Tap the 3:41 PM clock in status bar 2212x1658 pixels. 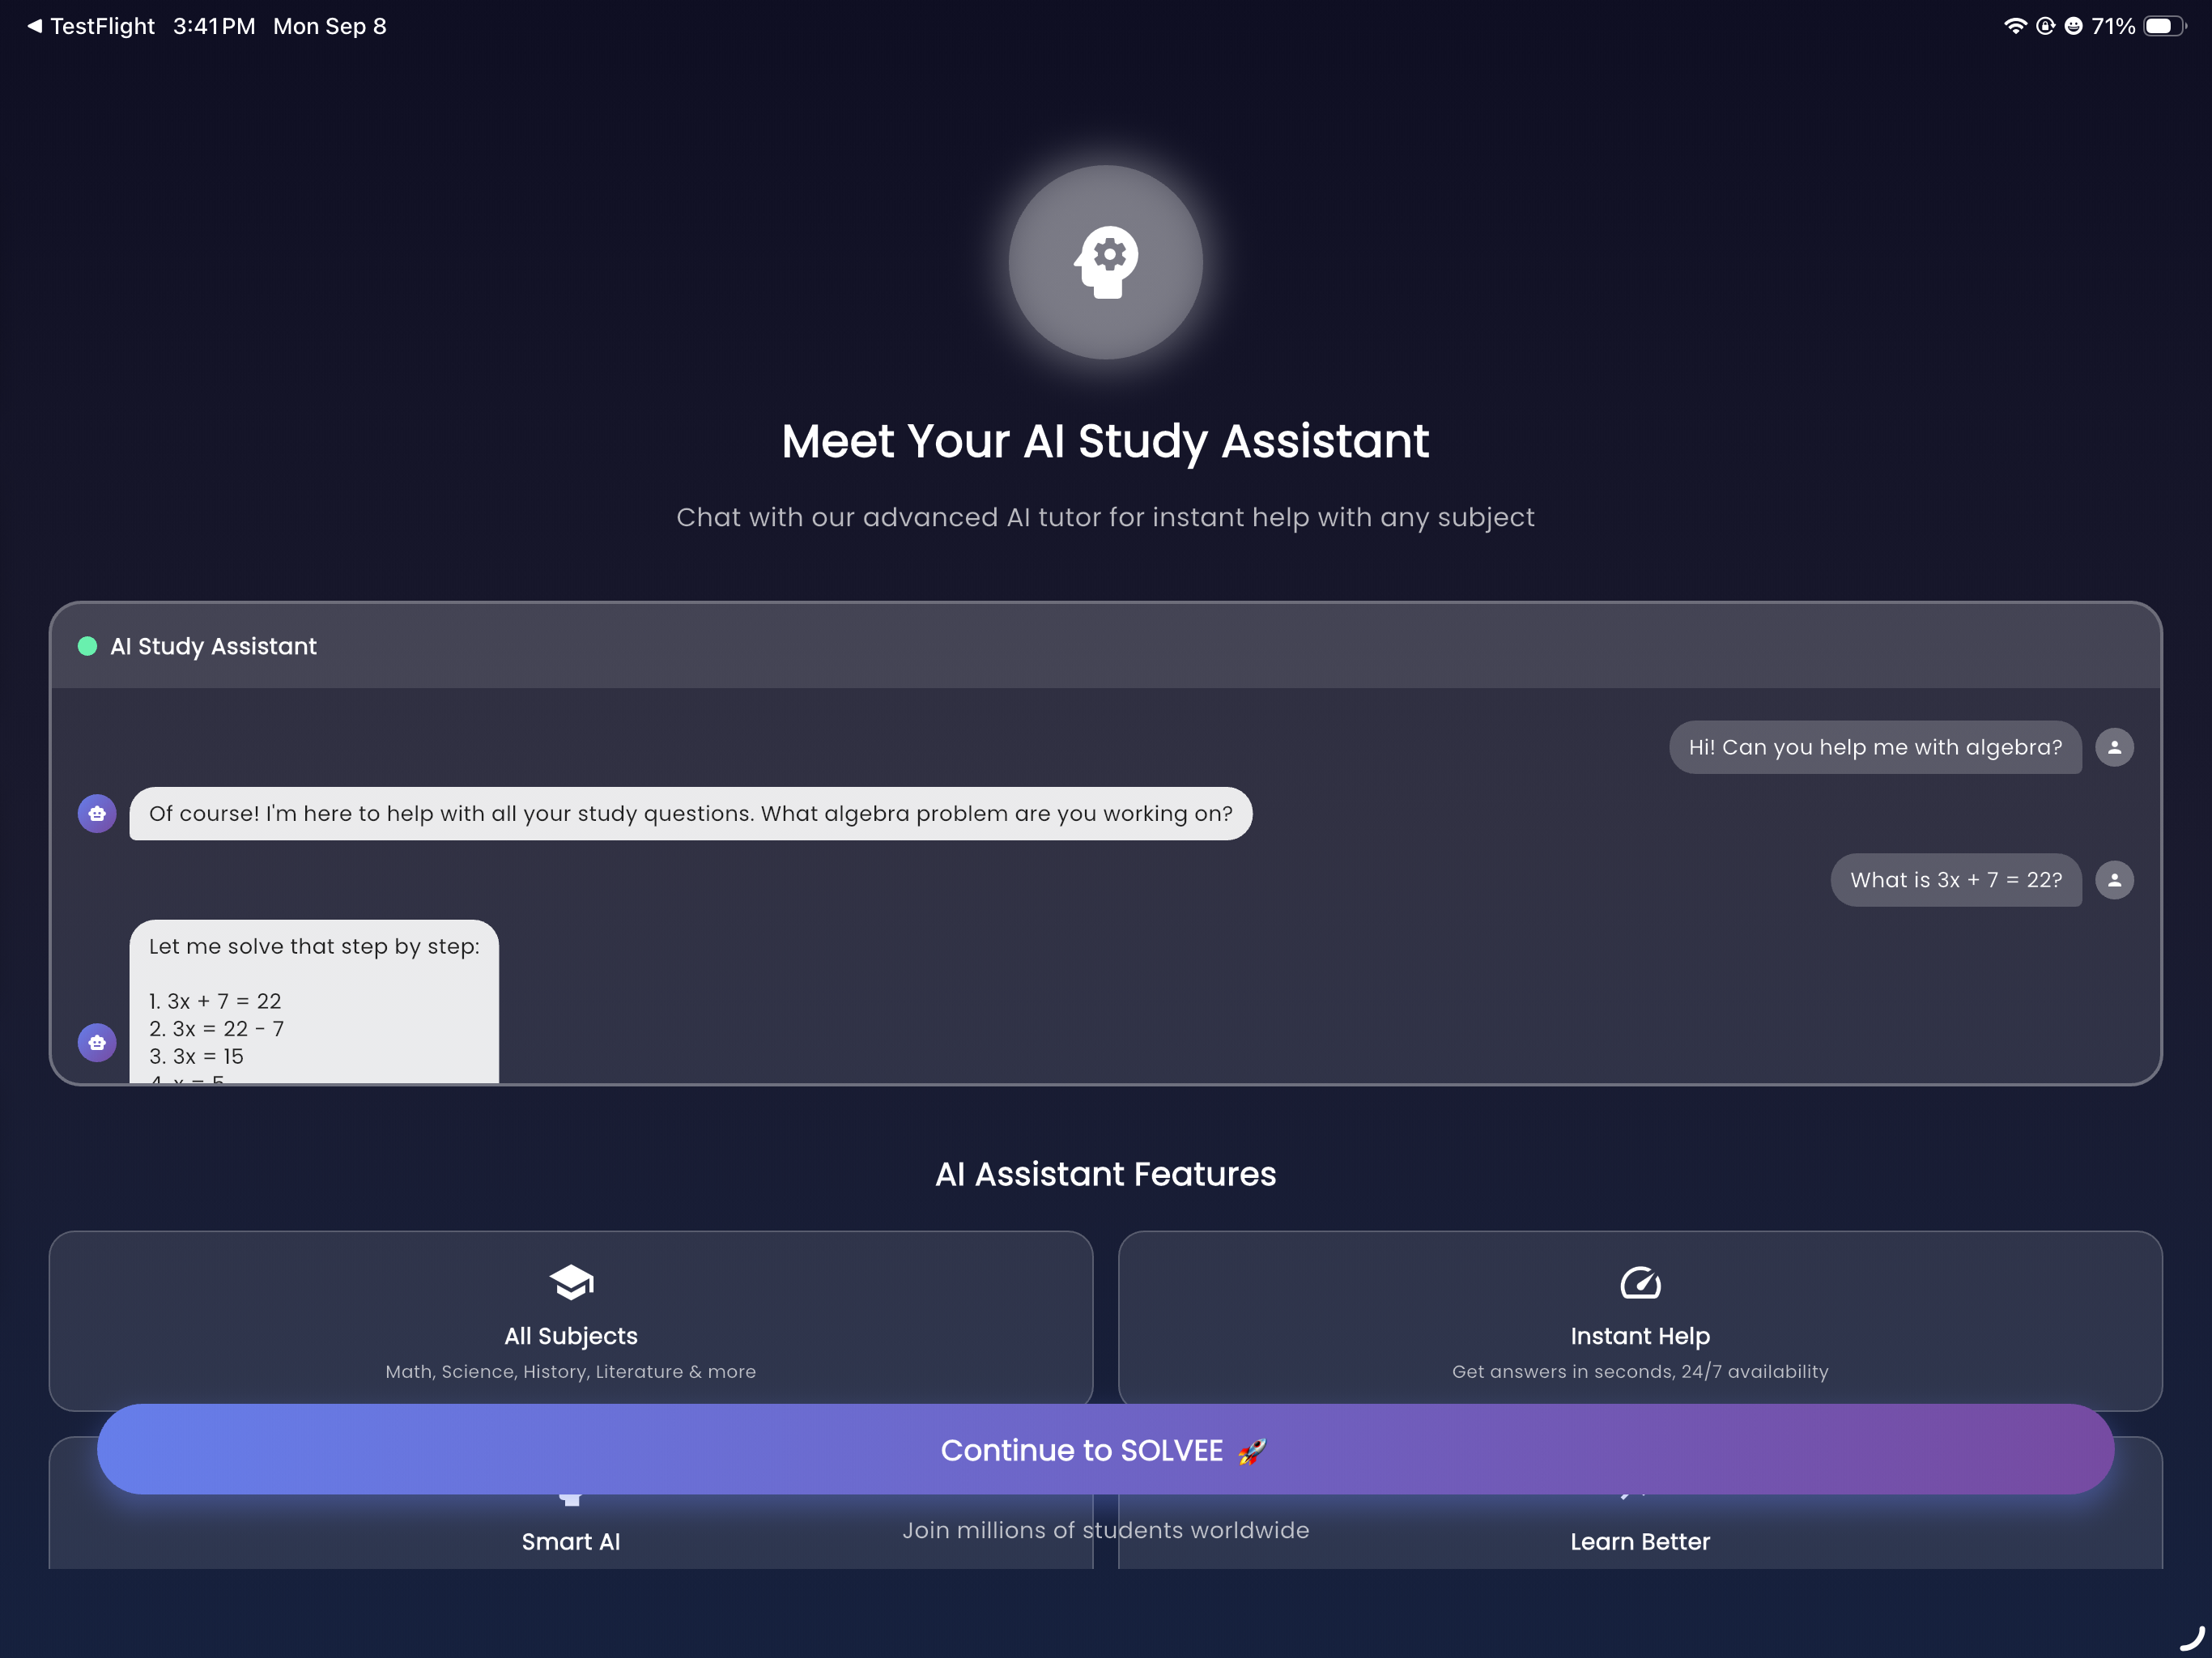214,26
